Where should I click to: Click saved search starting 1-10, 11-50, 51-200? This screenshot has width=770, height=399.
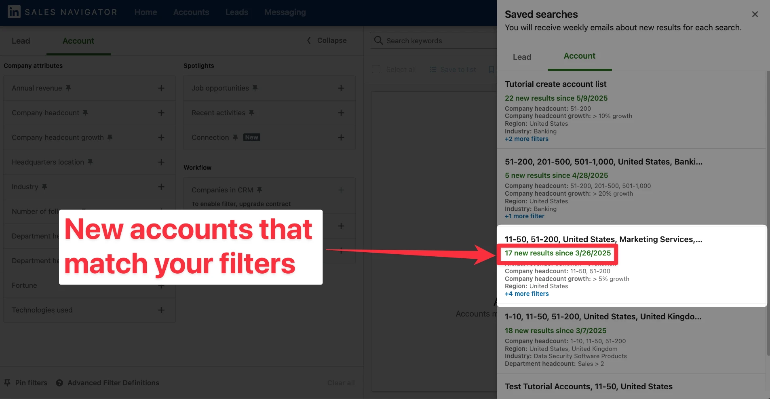pyautogui.click(x=603, y=317)
